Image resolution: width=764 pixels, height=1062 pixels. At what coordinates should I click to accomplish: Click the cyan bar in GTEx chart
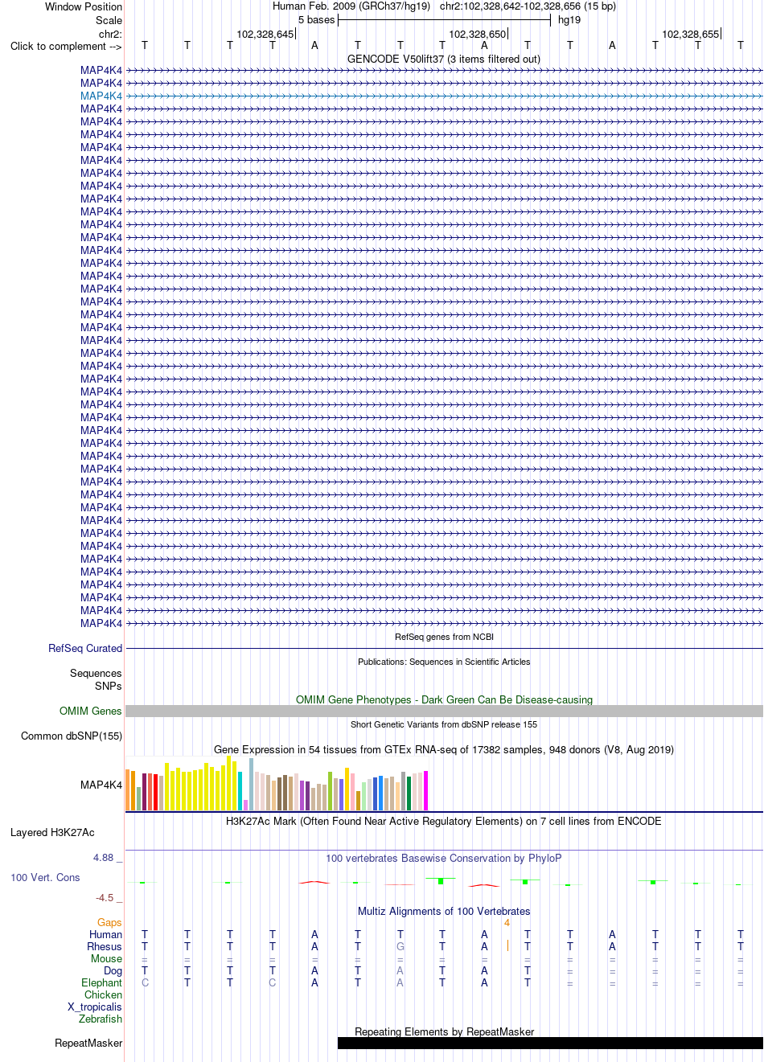coord(240,791)
